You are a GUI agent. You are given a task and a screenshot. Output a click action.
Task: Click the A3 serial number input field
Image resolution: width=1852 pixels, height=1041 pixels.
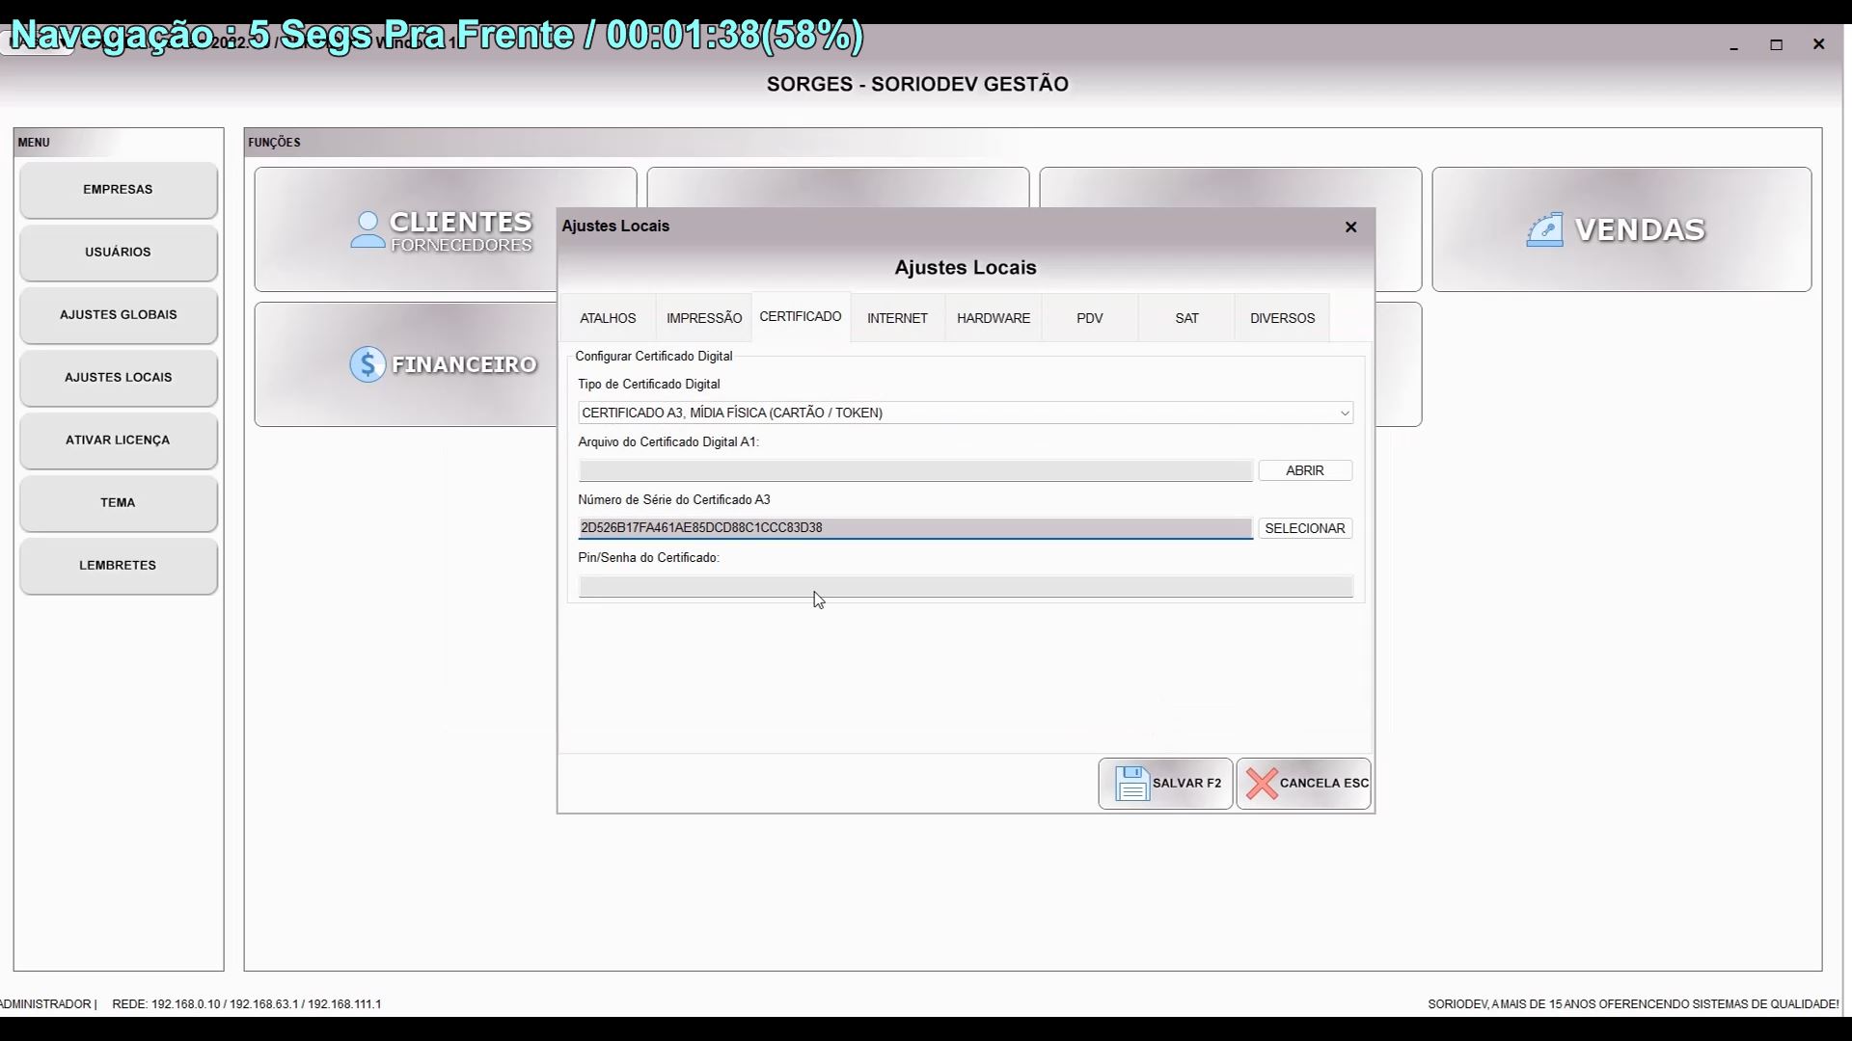[x=914, y=528]
